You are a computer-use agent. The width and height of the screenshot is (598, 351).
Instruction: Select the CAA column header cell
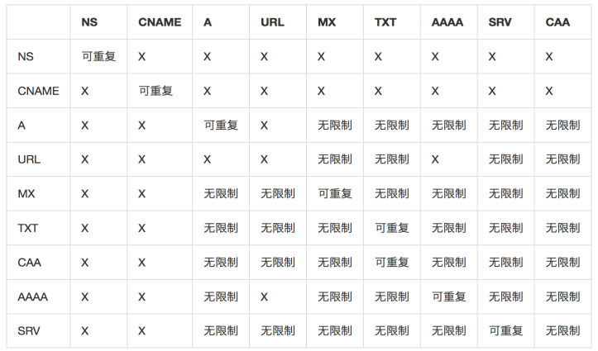point(558,22)
